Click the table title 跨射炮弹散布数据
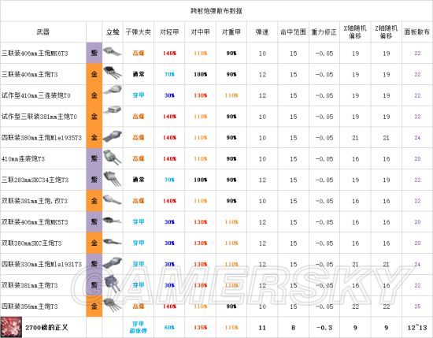This screenshot has height=338, width=433. point(216,11)
